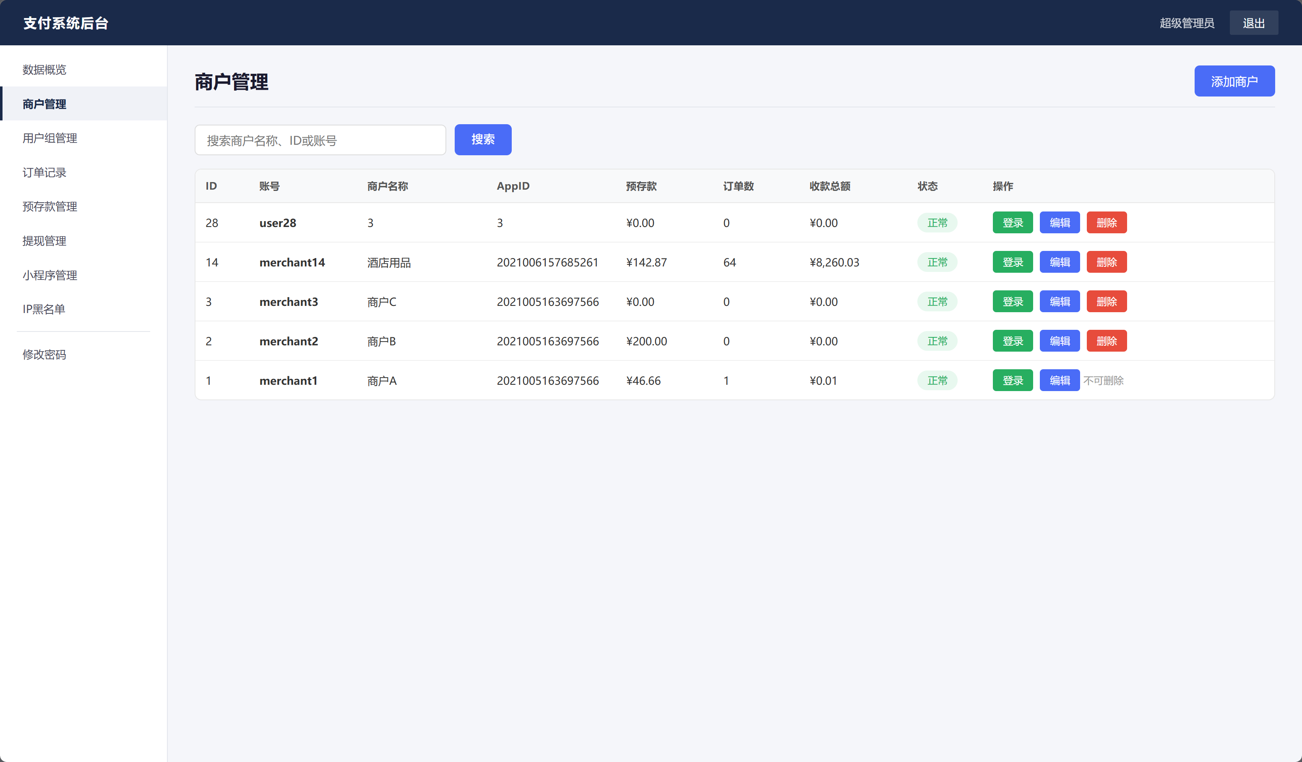1302x762 pixels.
Task: Click deposit value ¥46.66
Action: pyautogui.click(x=643, y=381)
